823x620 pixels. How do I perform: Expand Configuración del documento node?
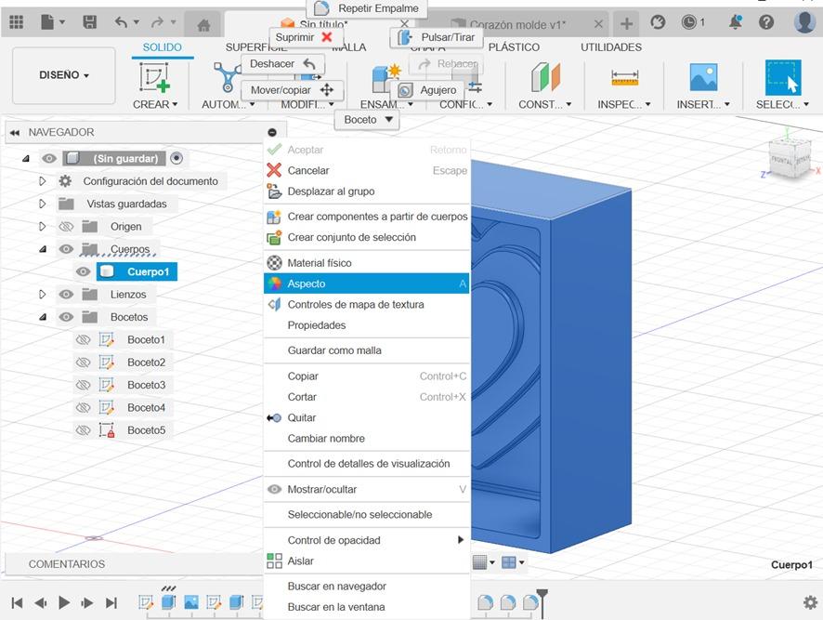(x=43, y=181)
